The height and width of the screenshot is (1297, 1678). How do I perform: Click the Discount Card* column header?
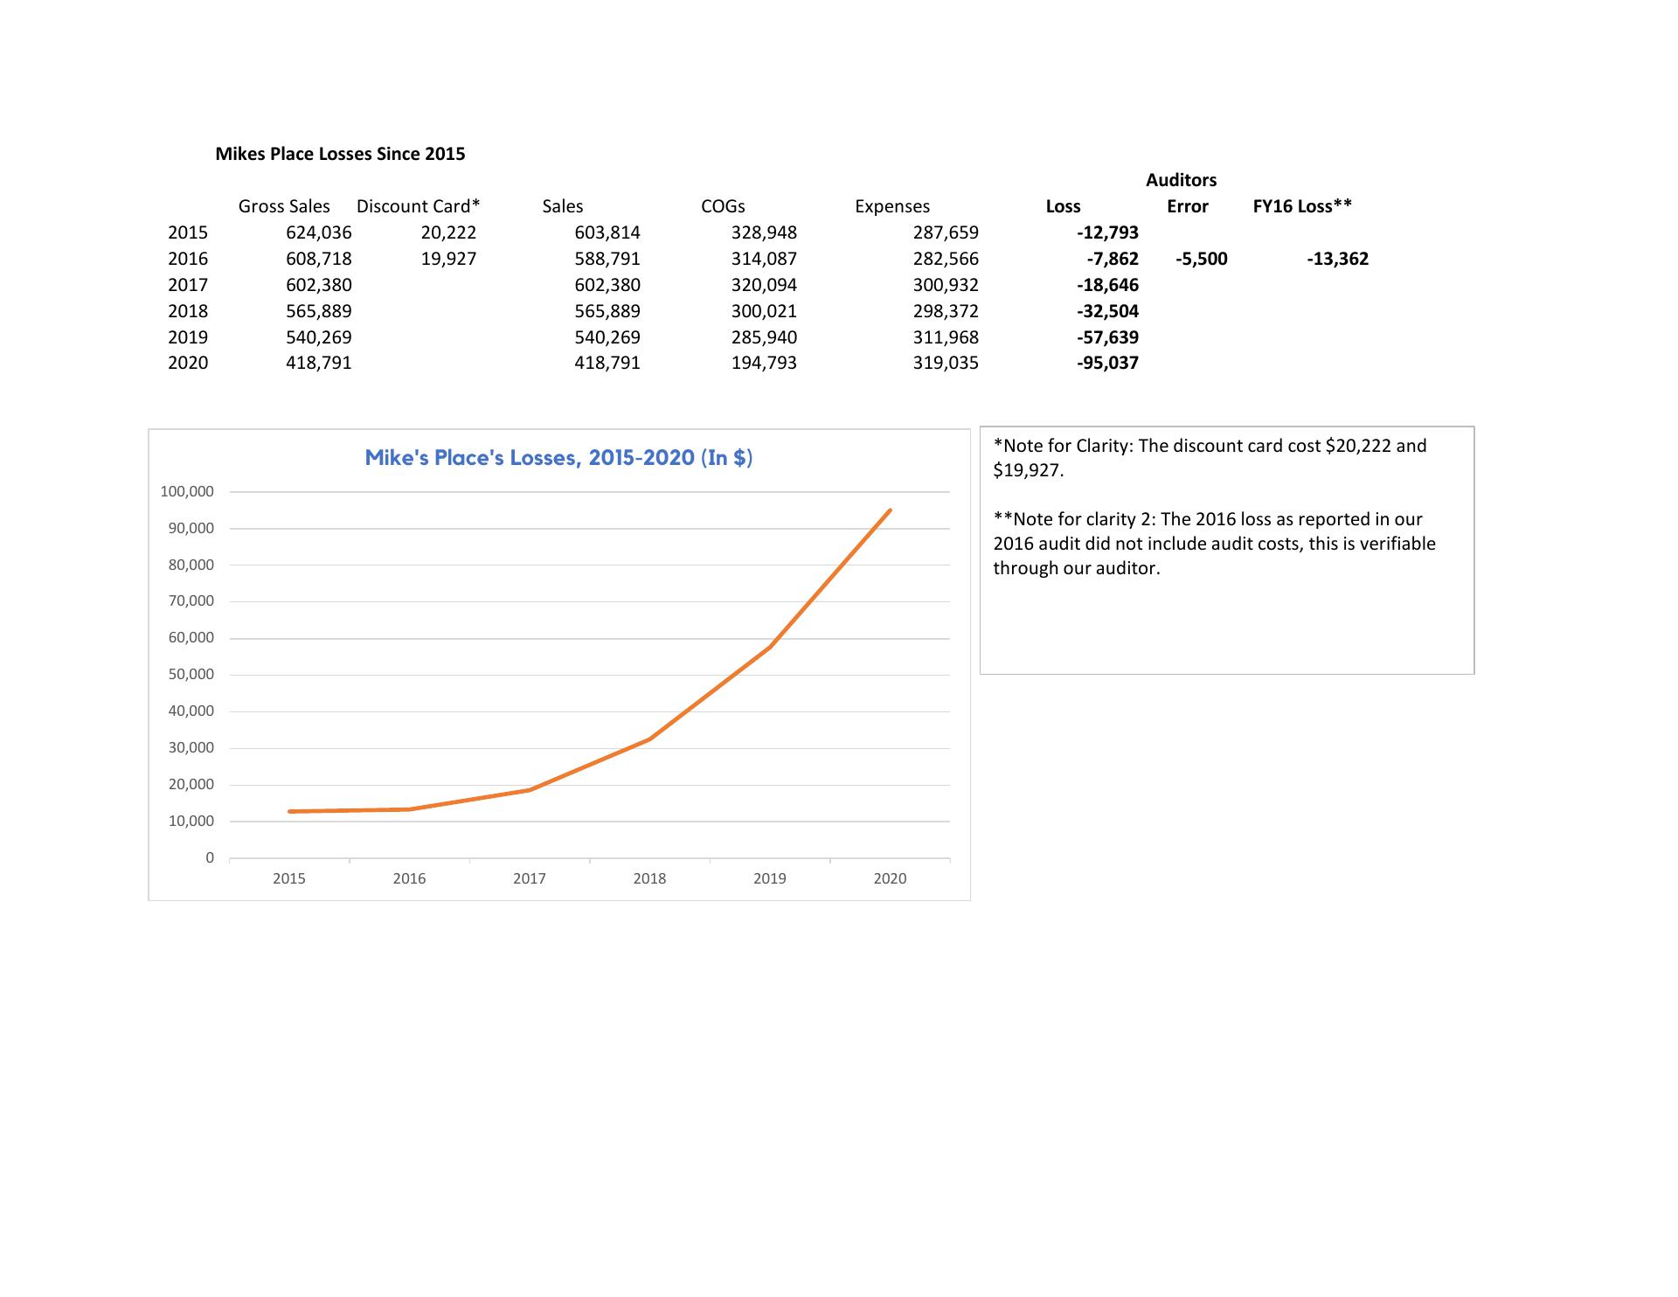click(418, 206)
